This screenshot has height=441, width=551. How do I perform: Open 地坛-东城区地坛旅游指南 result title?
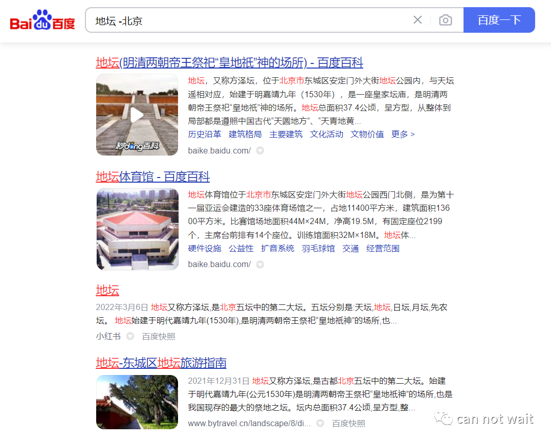pyautogui.click(x=161, y=363)
